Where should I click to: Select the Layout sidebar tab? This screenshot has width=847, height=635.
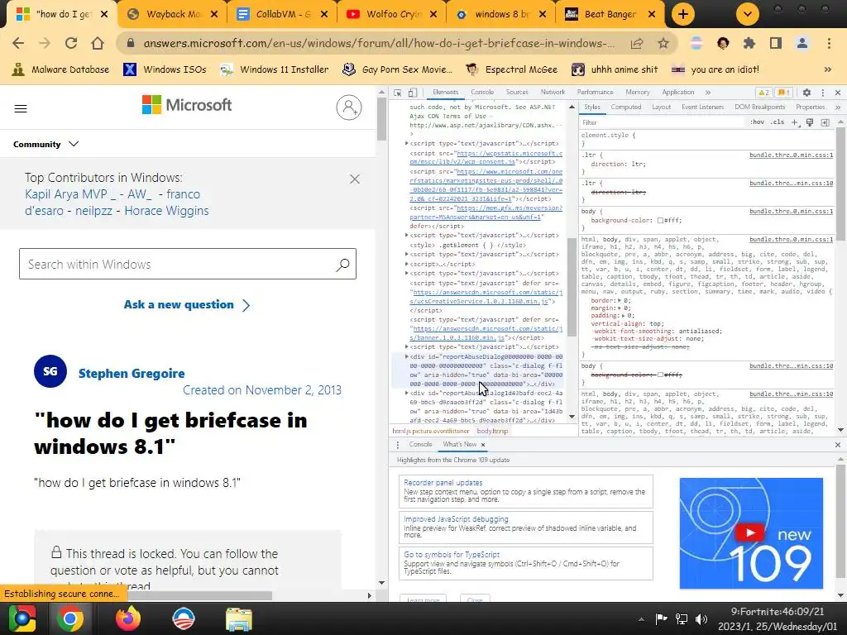(661, 107)
